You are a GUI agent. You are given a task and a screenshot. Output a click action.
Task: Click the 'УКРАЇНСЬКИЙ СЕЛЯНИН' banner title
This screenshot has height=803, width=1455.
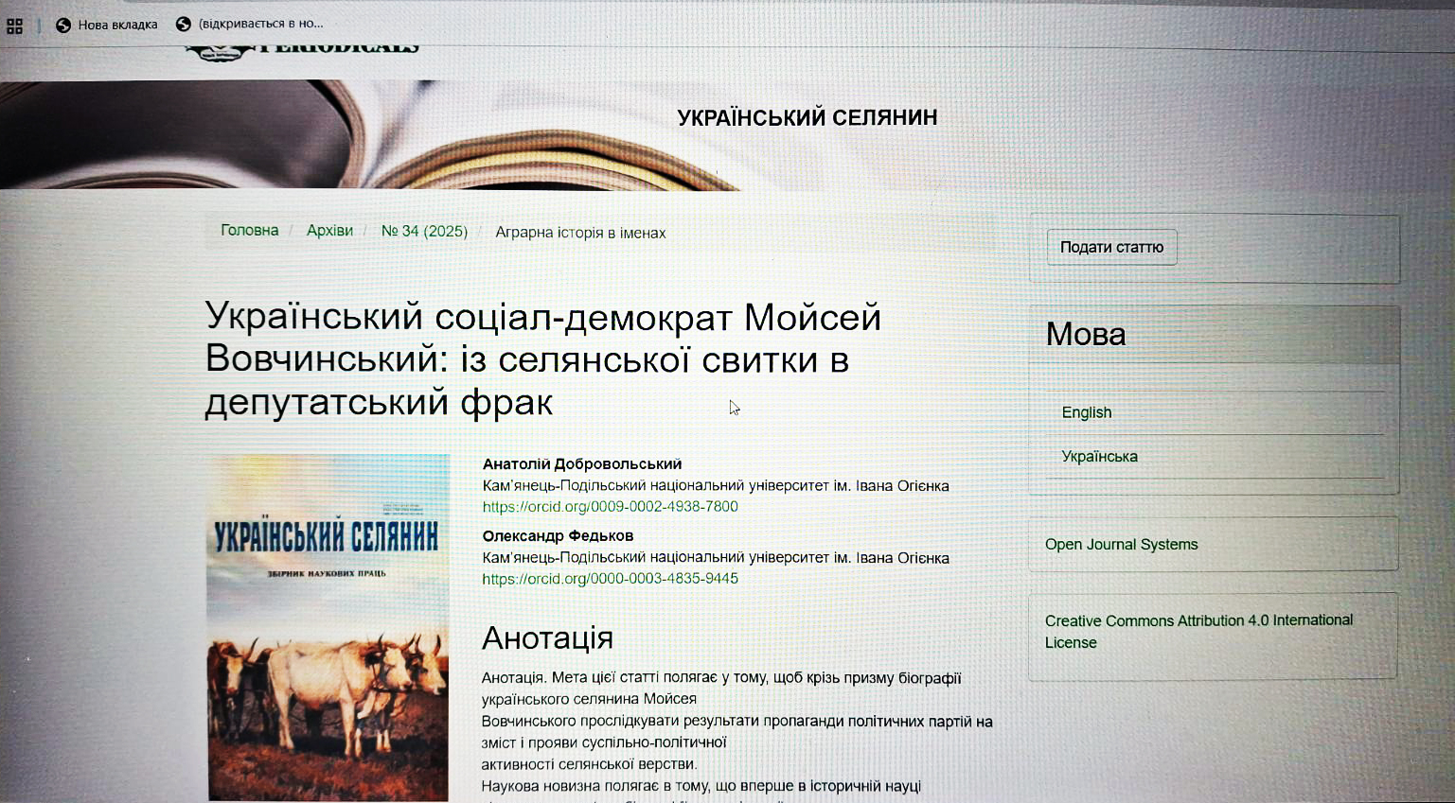coord(807,117)
